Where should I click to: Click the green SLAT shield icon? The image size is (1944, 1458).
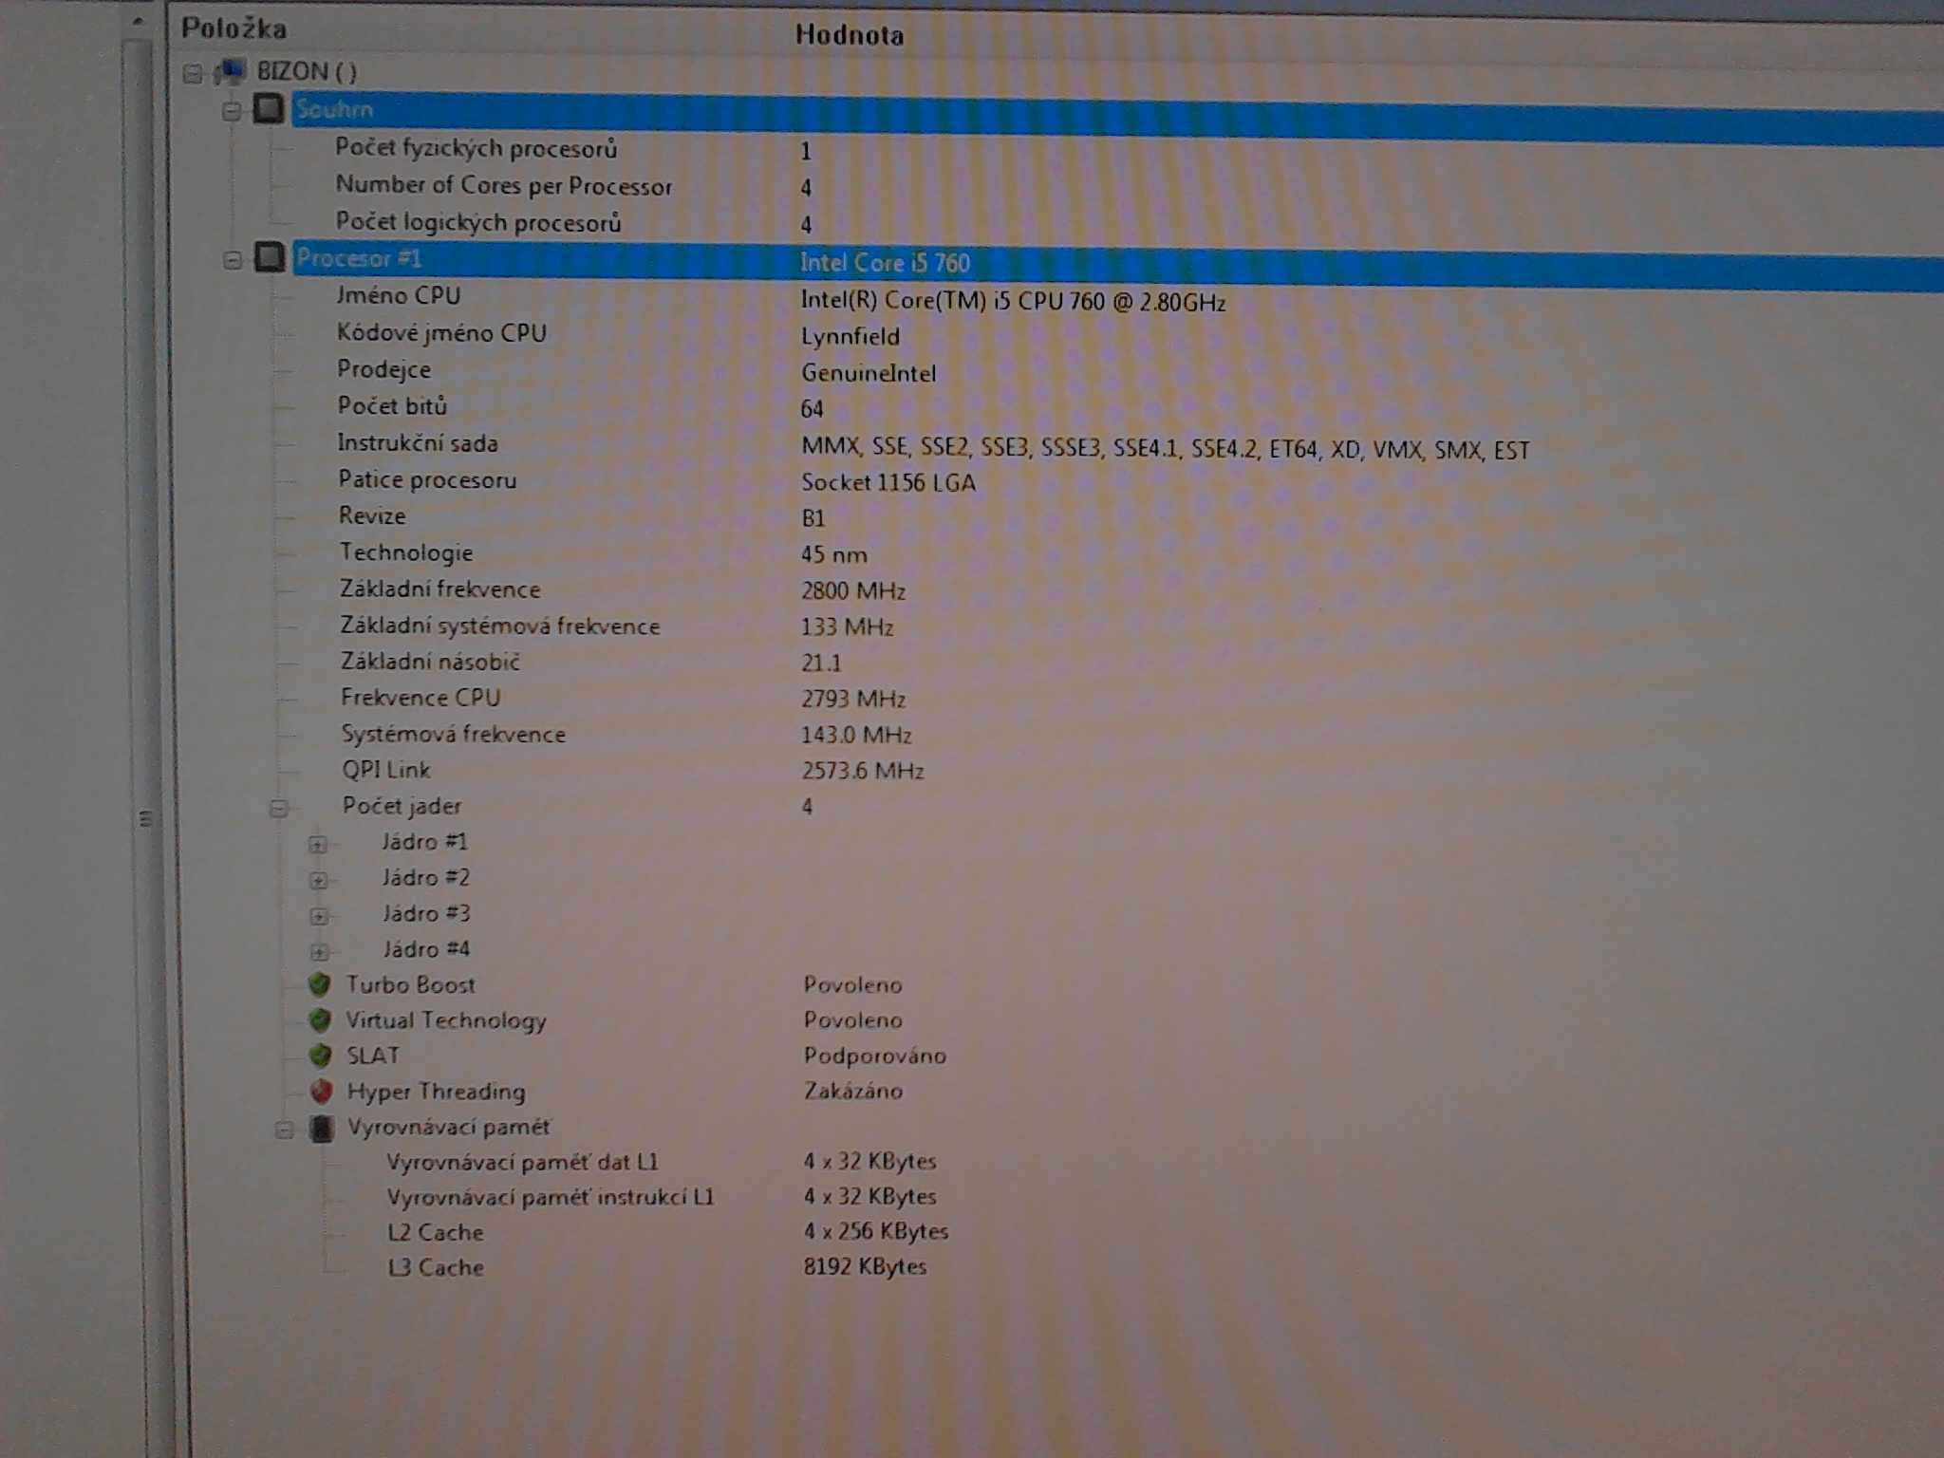click(321, 1056)
